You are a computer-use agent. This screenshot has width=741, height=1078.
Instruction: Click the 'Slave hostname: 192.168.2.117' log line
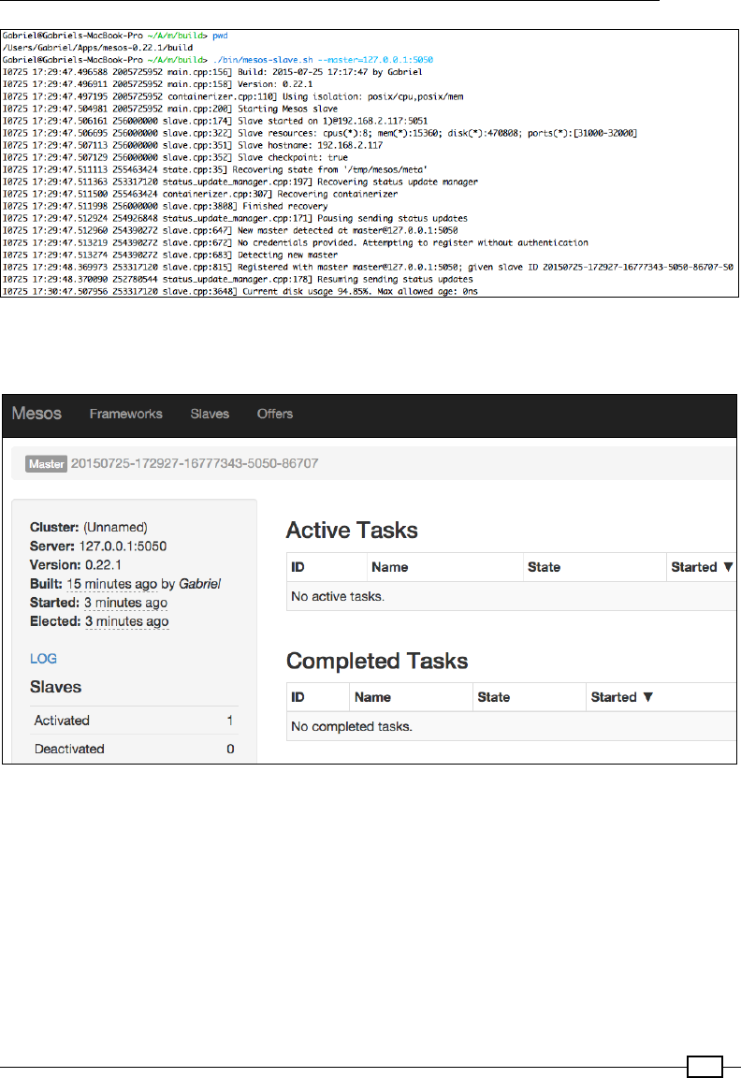[193, 145]
